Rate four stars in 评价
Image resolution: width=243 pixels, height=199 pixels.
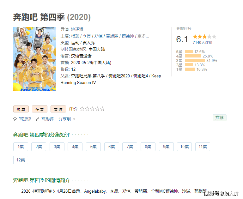(x=97, y=109)
